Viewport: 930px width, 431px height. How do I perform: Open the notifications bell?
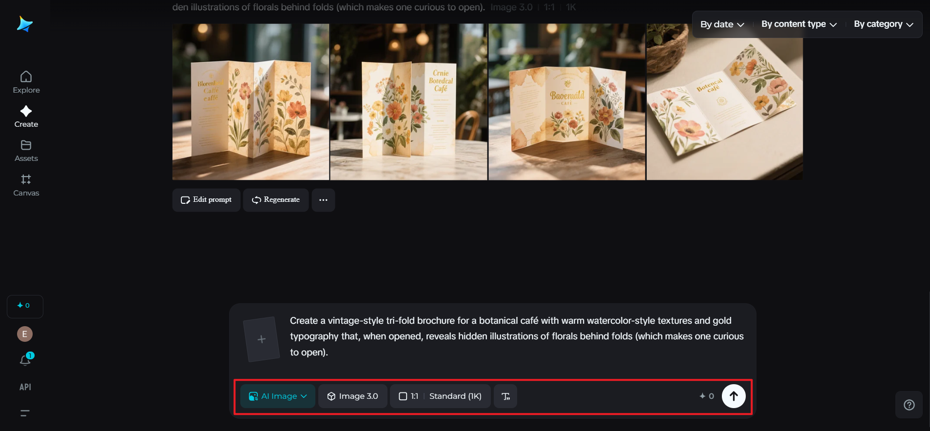coord(25,360)
